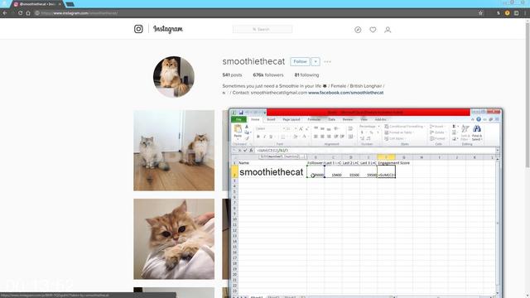Click the browser reload icon
This screenshot has width=530, height=298.
point(20,13)
